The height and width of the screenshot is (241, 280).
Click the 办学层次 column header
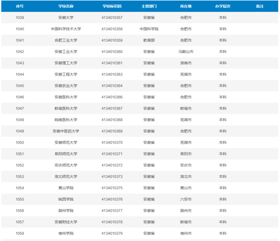[x=223, y=6]
